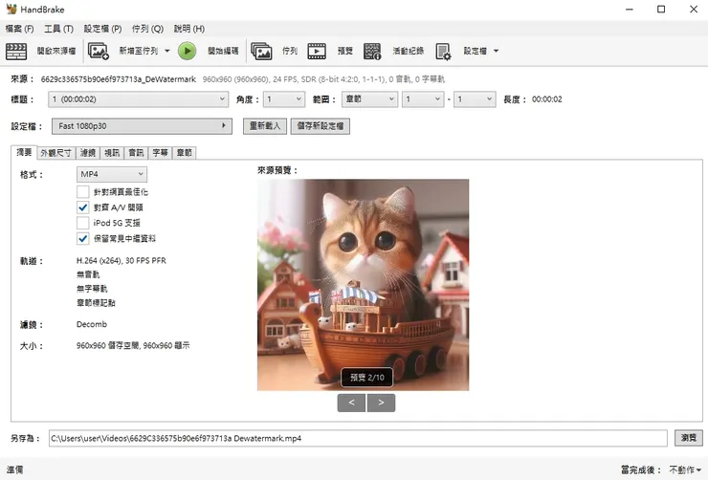Click the Activity Log toolbar label
Image resolution: width=708 pixels, height=480 pixels.
click(x=409, y=51)
